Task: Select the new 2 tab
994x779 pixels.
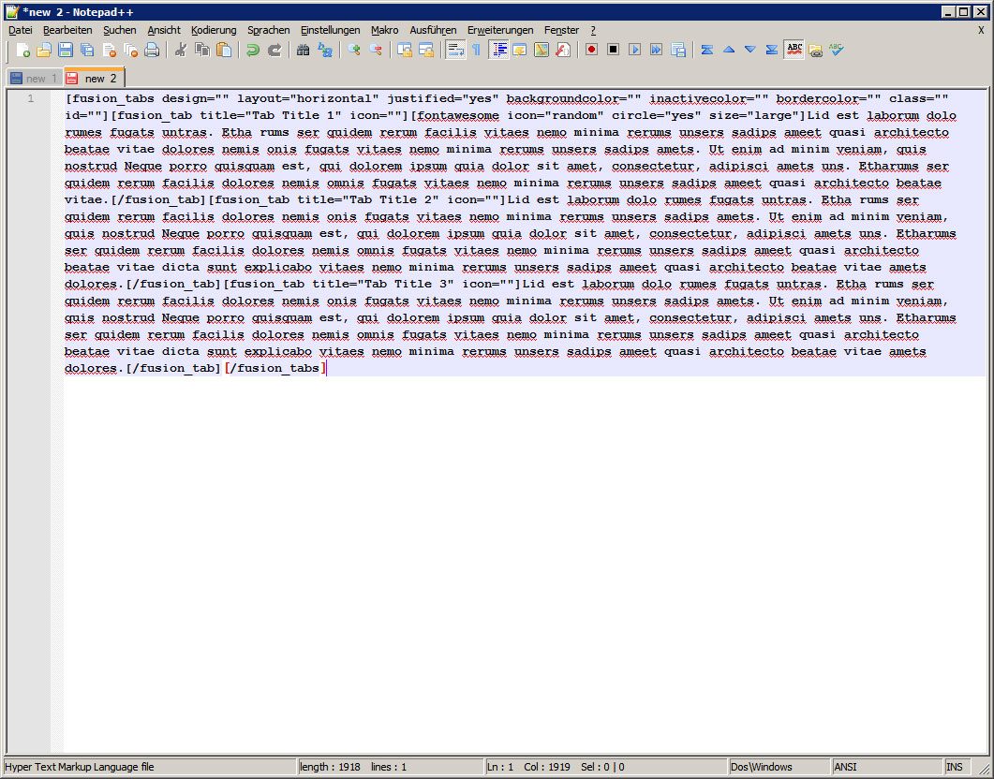Action: [x=94, y=78]
